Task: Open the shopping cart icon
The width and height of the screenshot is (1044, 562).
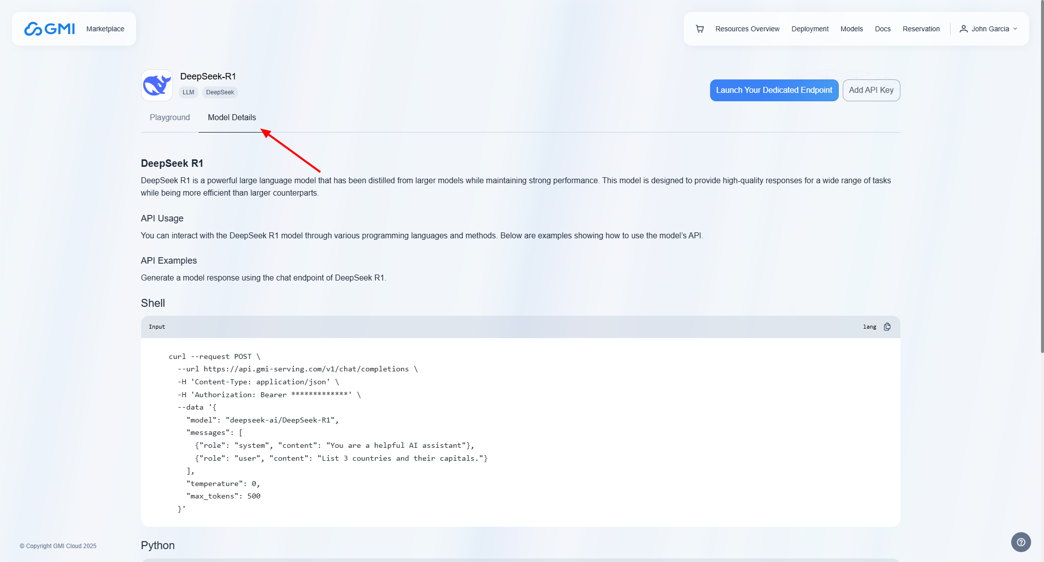Action: [x=700, y=29]
